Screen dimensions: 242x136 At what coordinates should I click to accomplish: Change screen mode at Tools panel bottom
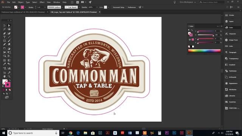coord(7,97)
